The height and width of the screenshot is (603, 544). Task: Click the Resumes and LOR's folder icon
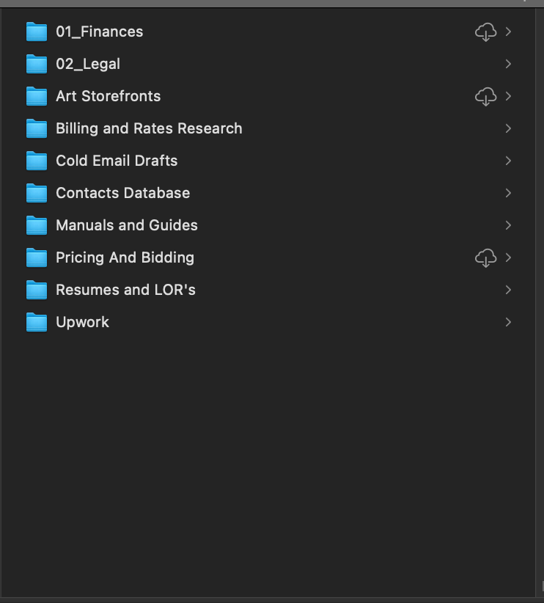pos(37,290)
